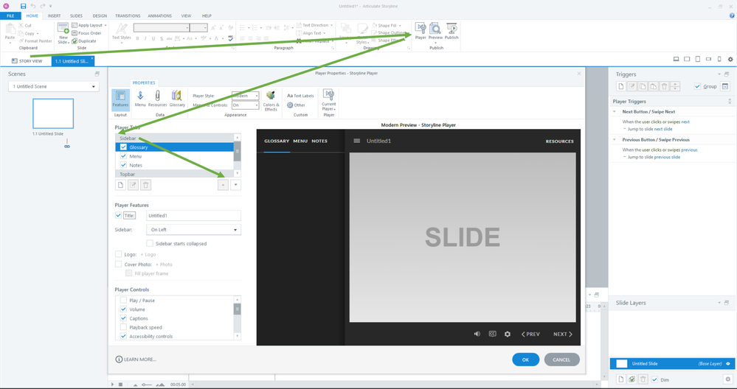Viewport: 737px width, 389px height.
Task: Click RESOURCES in the player preview
Action: click(559, 141)
